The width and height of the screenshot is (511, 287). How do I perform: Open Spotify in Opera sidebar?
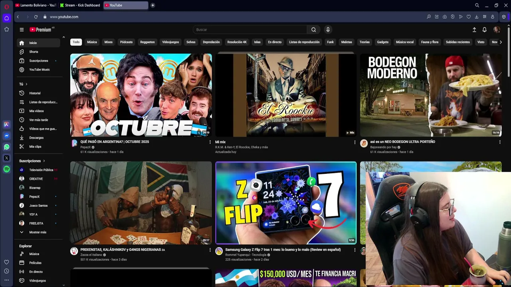tap(6, 169)
